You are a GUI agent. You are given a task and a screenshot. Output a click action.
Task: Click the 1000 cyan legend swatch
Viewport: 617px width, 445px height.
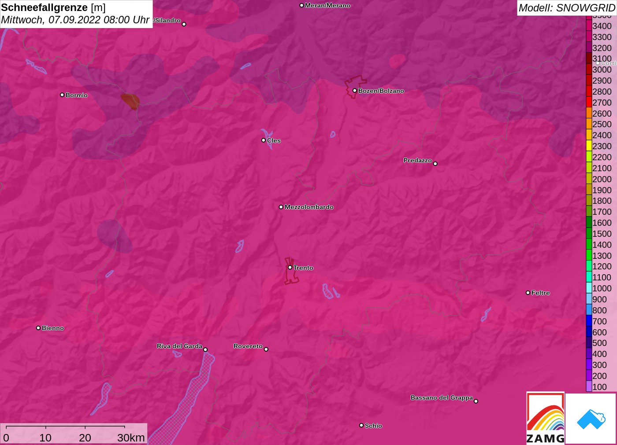pos(589,288)
